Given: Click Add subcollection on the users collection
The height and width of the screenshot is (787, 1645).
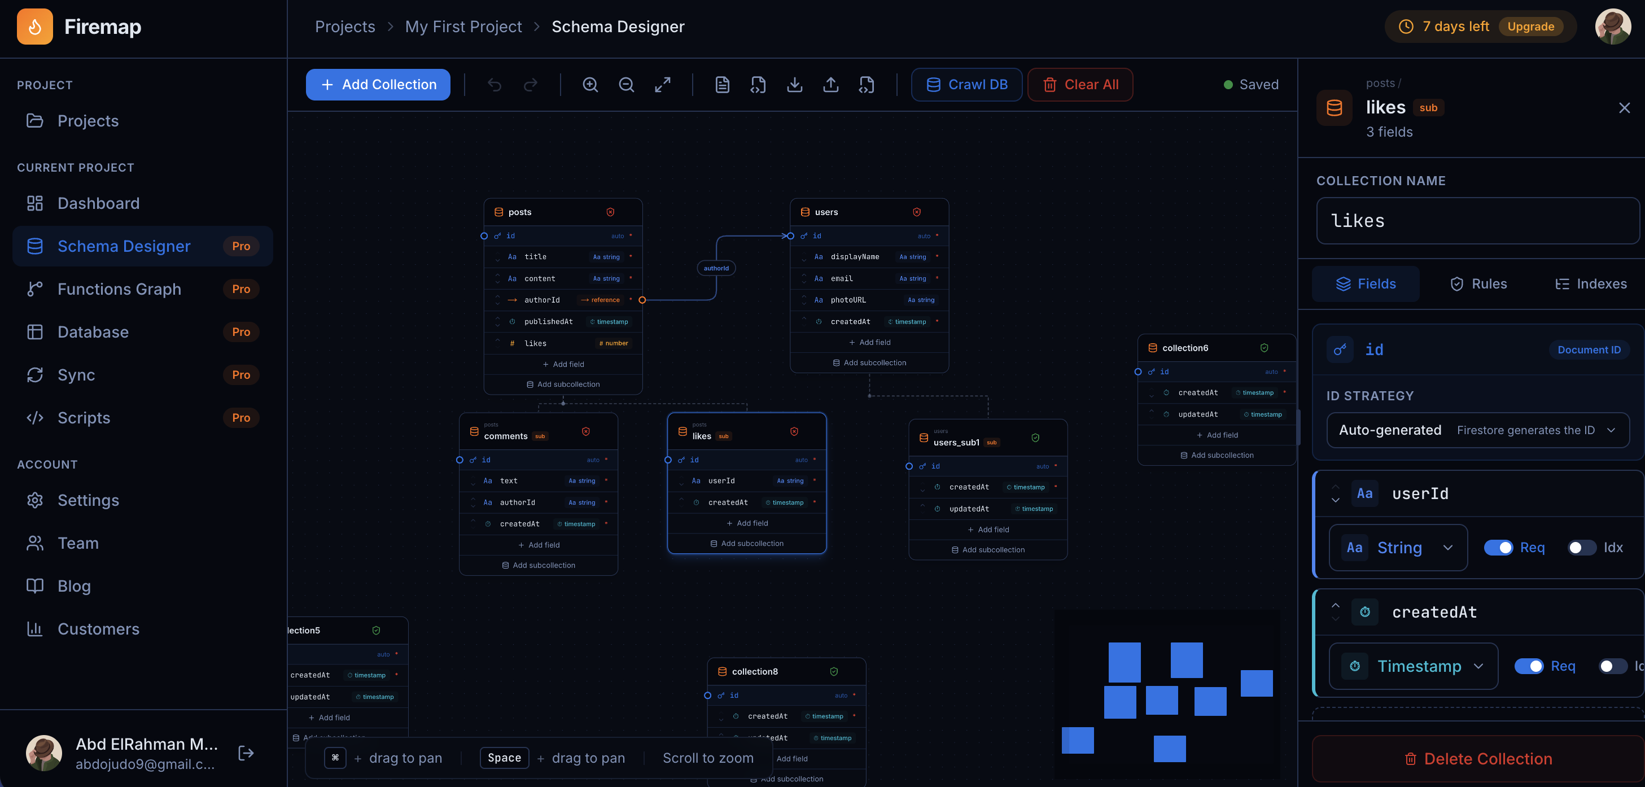Looking at the screenshot, I should [x=869, y=362].
